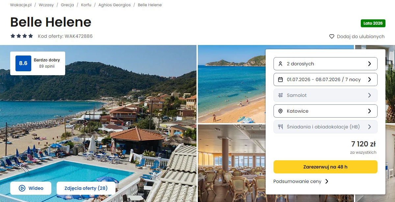
Task: Expand Podsumowanie ceny price summary
Action: pyautogui.click(x=301, y=181)
